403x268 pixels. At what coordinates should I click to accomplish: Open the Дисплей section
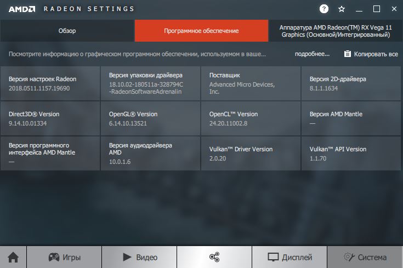(290, 257)
